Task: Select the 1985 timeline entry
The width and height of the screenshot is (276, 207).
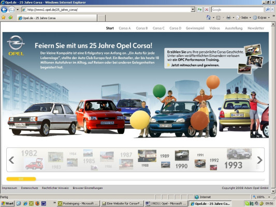Action: pyautogui.click(x=89, y=161)
